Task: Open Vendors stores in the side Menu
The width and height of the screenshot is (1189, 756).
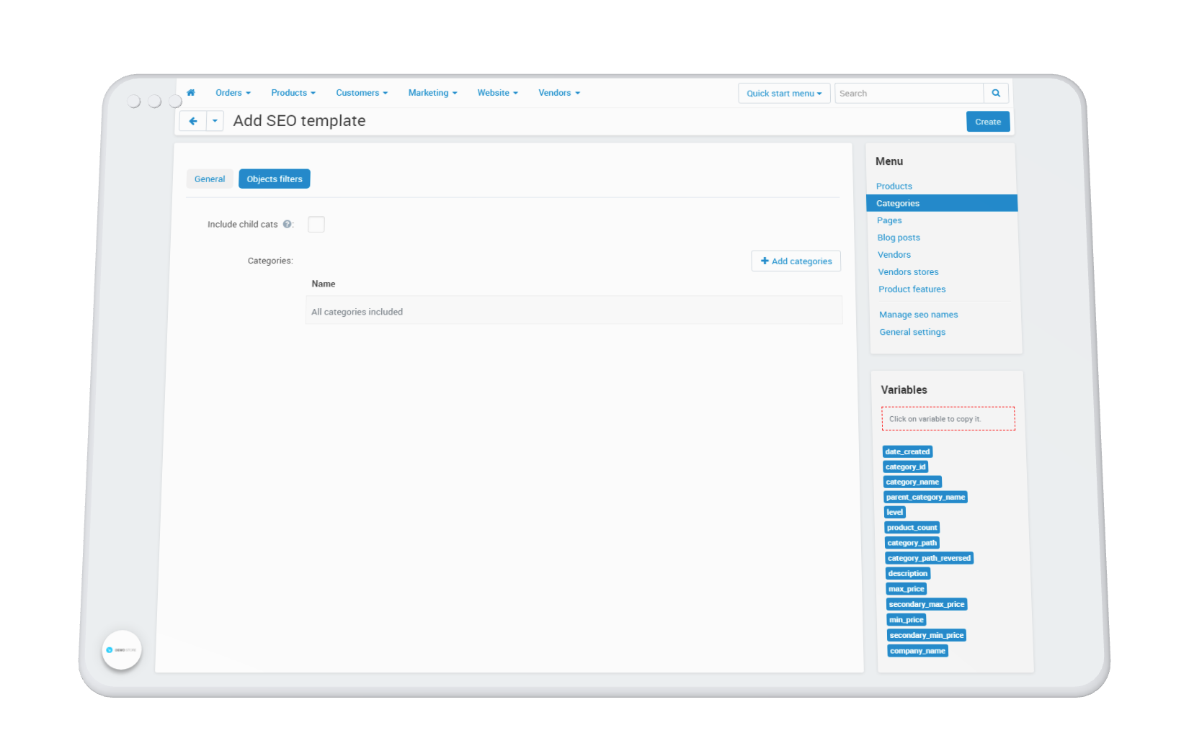Action: pos(908,272)
